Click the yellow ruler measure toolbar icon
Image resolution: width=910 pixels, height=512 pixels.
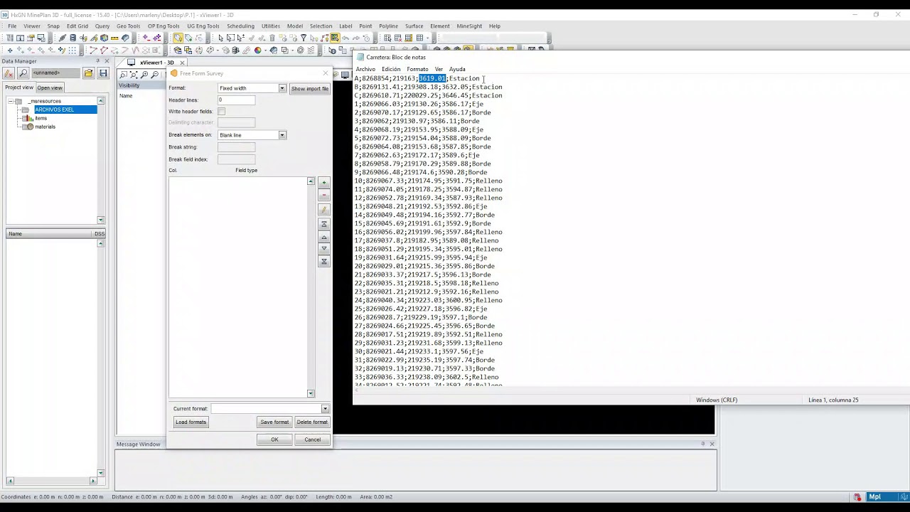(114, 38)
